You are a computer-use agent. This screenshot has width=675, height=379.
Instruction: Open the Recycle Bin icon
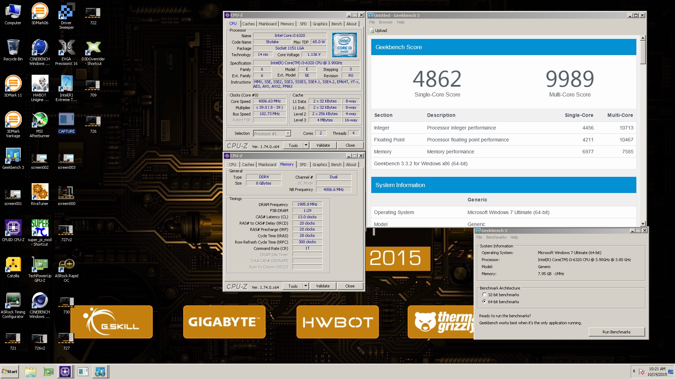point(13,50)
